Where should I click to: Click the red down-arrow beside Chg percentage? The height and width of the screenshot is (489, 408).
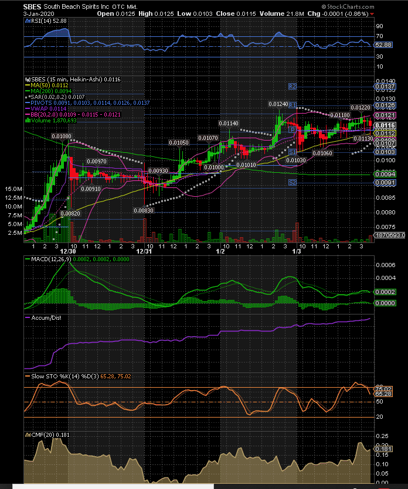pyautogui.click(x=372, y=14)
